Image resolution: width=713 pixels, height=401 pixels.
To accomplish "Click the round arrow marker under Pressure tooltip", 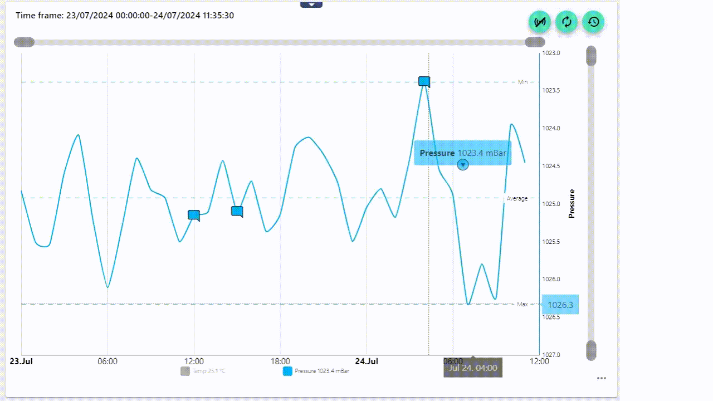I will [x=462, y=164].
